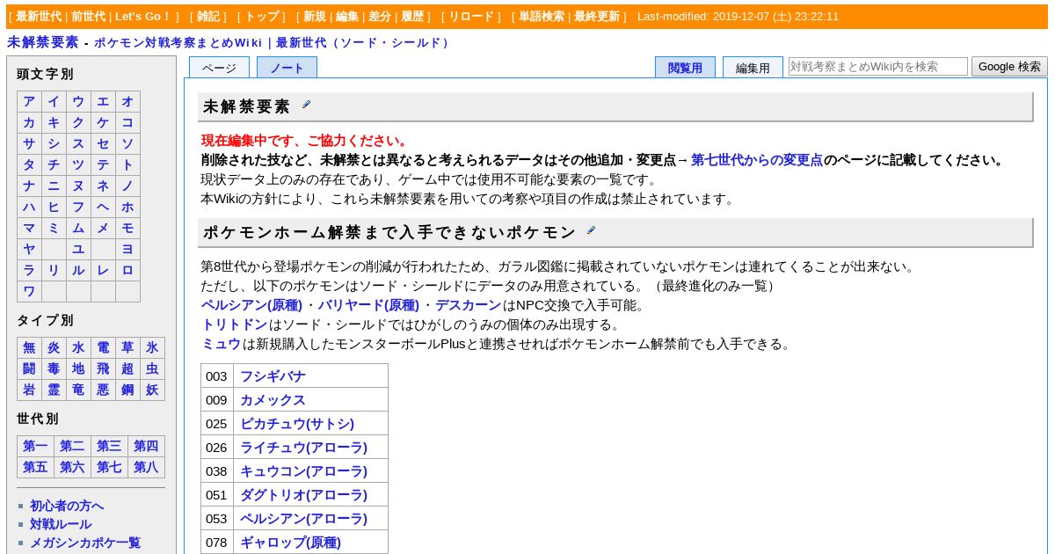Select the 閲覧用 tab

pos(685,68)
